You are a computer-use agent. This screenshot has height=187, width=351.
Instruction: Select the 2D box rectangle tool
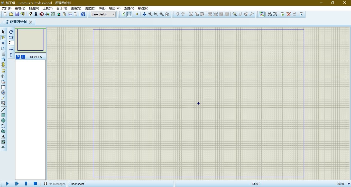tap(3, 115)
